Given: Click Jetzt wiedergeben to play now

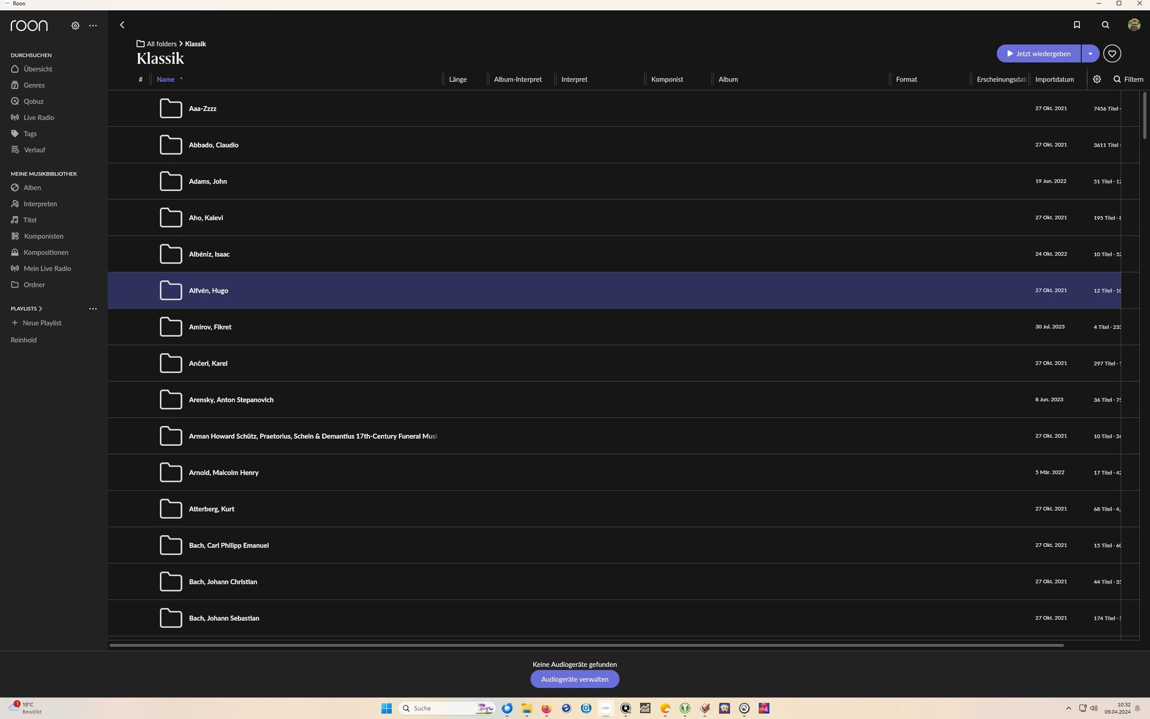Looking at the screenshot, I should coord(1039,53).
